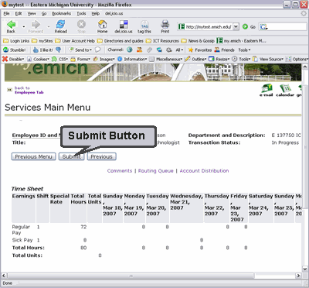
Task: Open the ICT Resources bookmark folder
Action: [162, 41]
